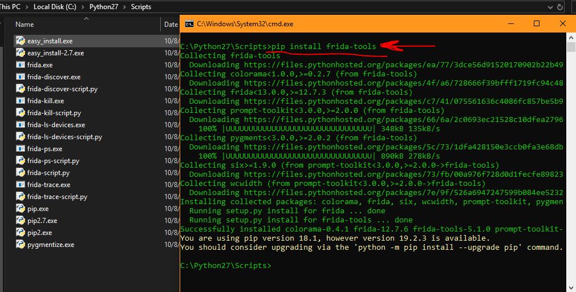Select the frida.exe file icon
576x292 pixels.
pos(21,64)
